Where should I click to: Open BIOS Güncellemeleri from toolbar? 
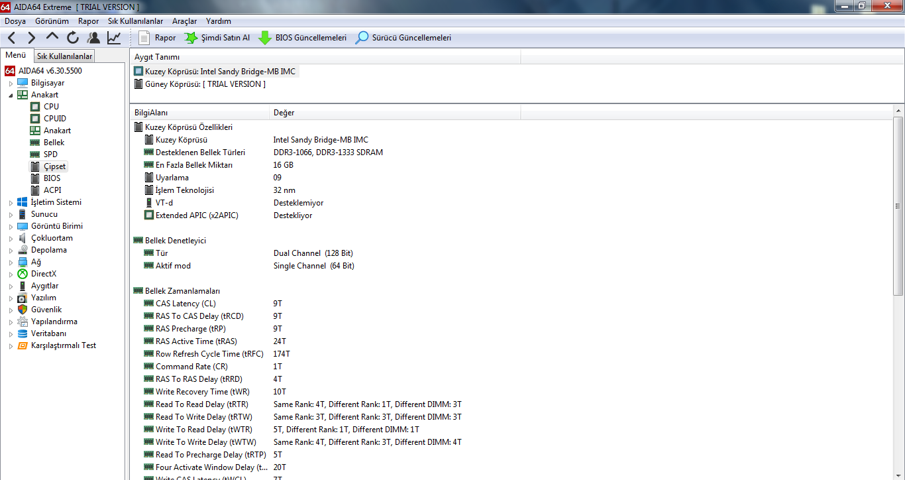[x=302, y=38]
